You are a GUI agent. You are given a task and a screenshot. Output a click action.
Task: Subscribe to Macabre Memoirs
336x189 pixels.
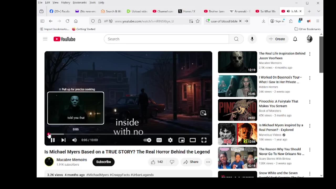pyautogui.click(x=103, y=162)
